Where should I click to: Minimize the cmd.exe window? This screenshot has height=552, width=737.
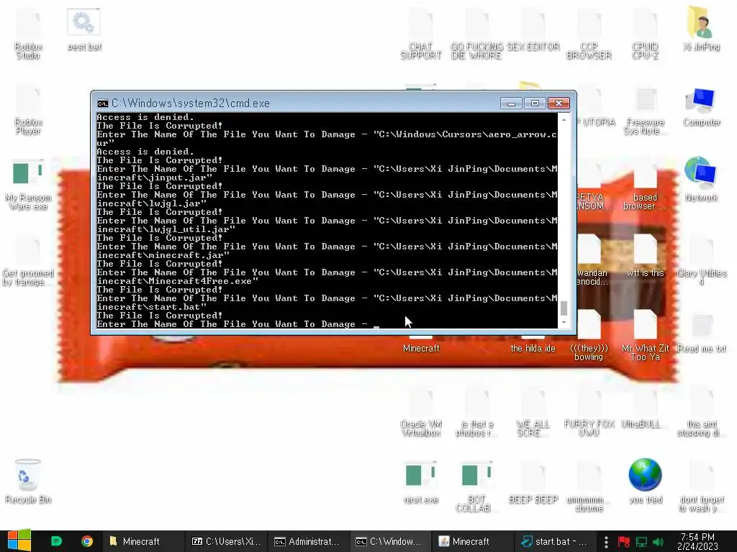click(x=512, y=103)
